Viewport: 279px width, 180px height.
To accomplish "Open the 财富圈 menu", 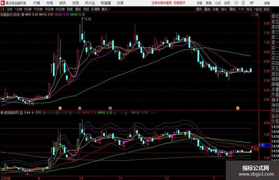I will point(106,3).
